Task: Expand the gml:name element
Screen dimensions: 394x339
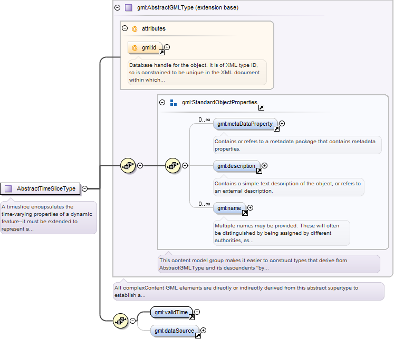Action: (250, 207)
